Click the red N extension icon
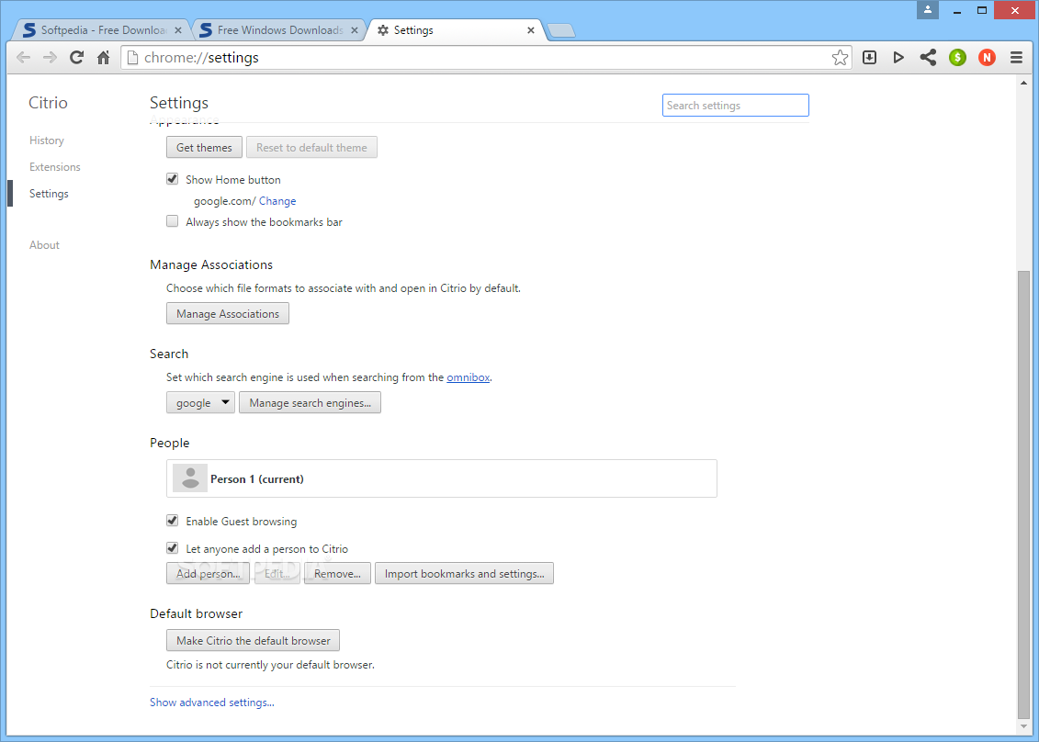The height and width of the screenshot is (742, 1039). tap(987, 58)
